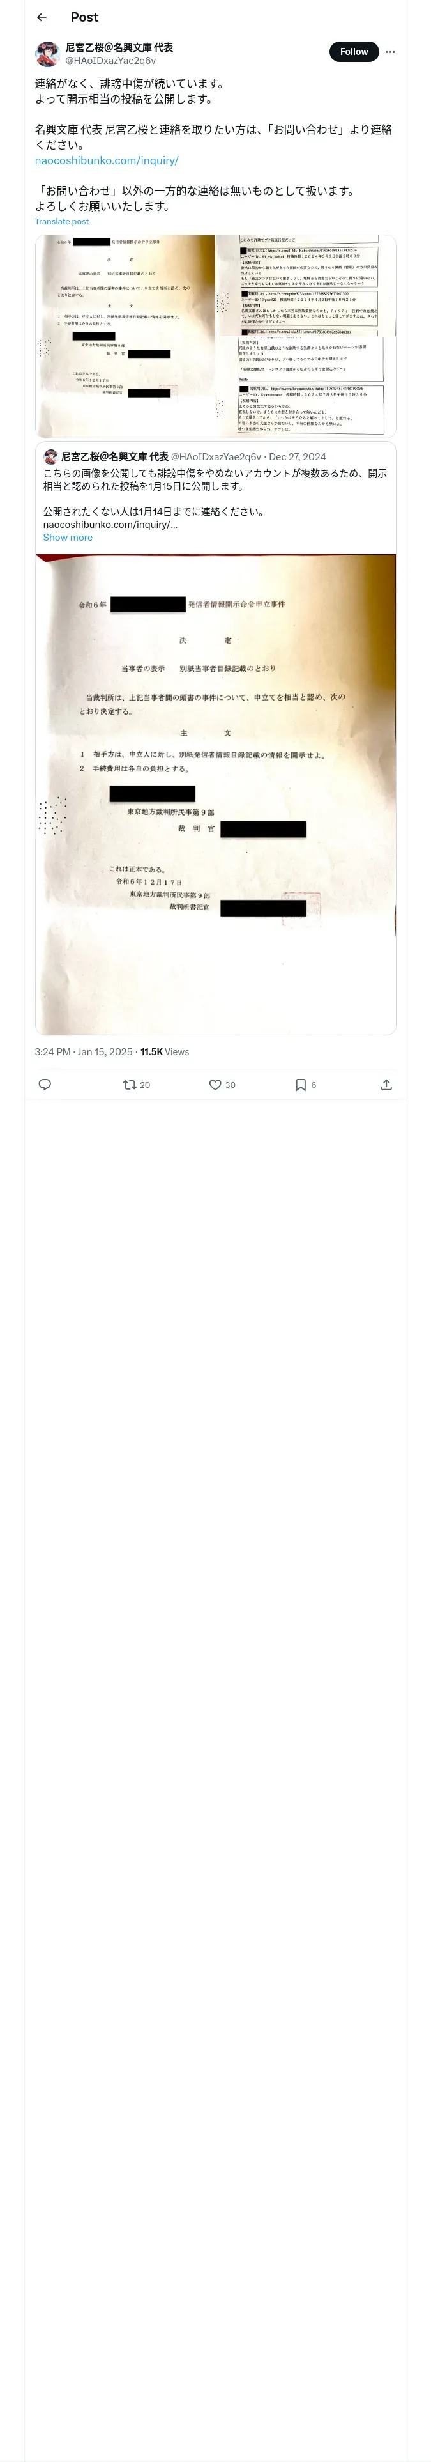Click the quoted post's Dec 27, 2024 date
This screenshot has width=431, height=2462.
[x=297, y=457]
